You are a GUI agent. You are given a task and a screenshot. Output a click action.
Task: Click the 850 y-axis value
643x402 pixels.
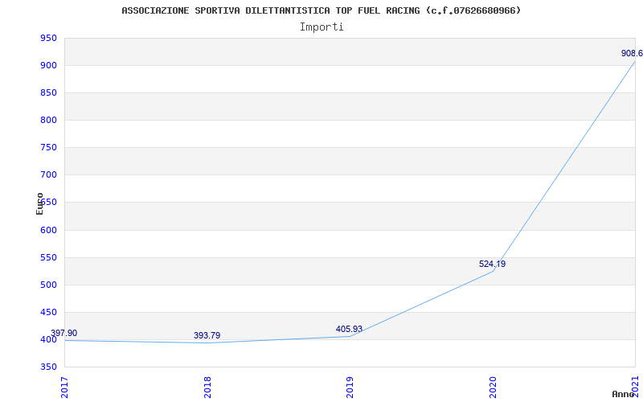click(48, 93)
